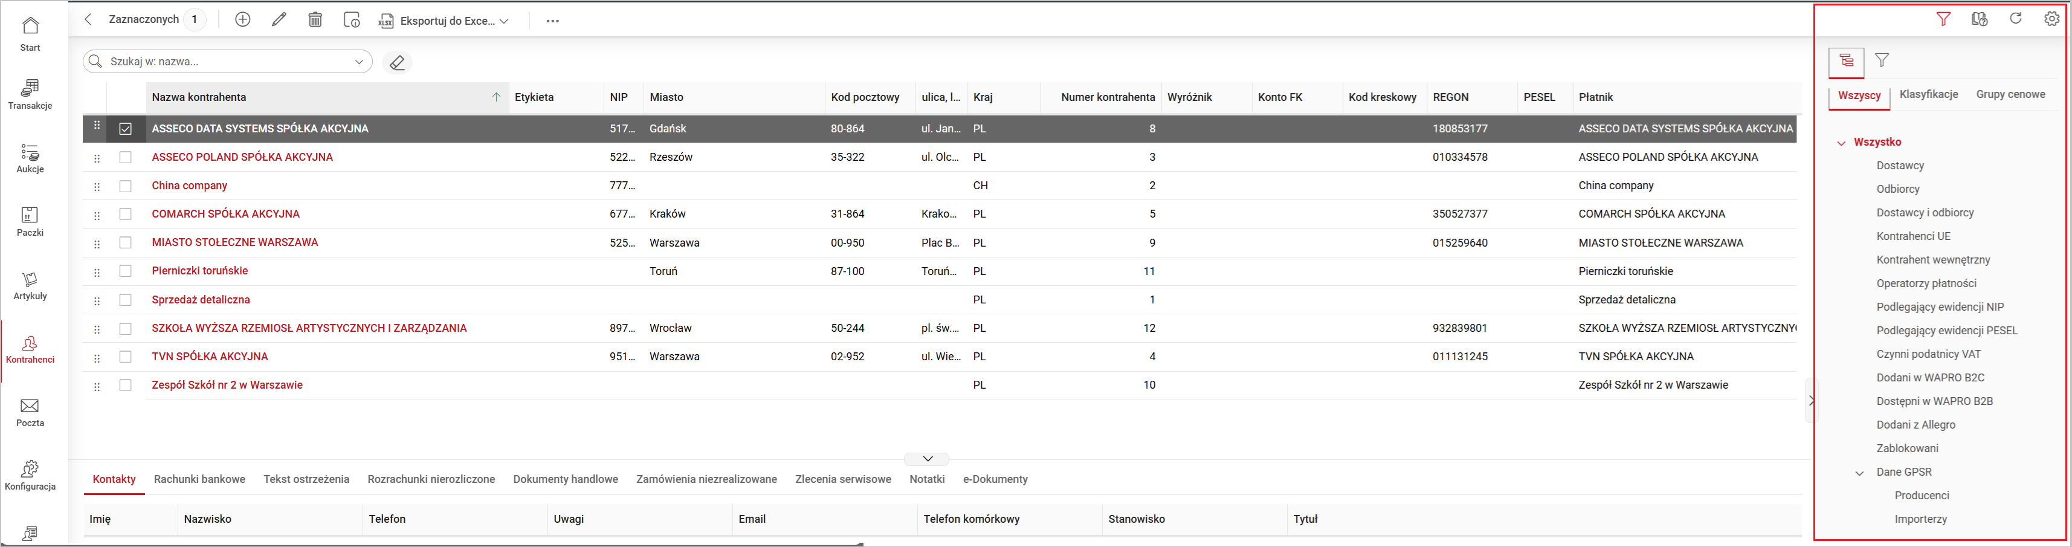Click the eraser clear search icon
Image resolution: width=2072 pixels, height=547 pixels.
click(396, 62)
